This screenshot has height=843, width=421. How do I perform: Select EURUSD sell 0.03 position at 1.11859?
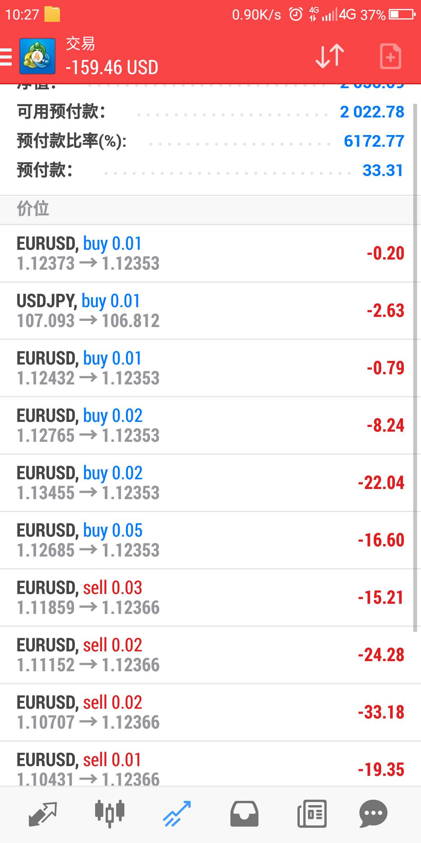pos(207,598)
